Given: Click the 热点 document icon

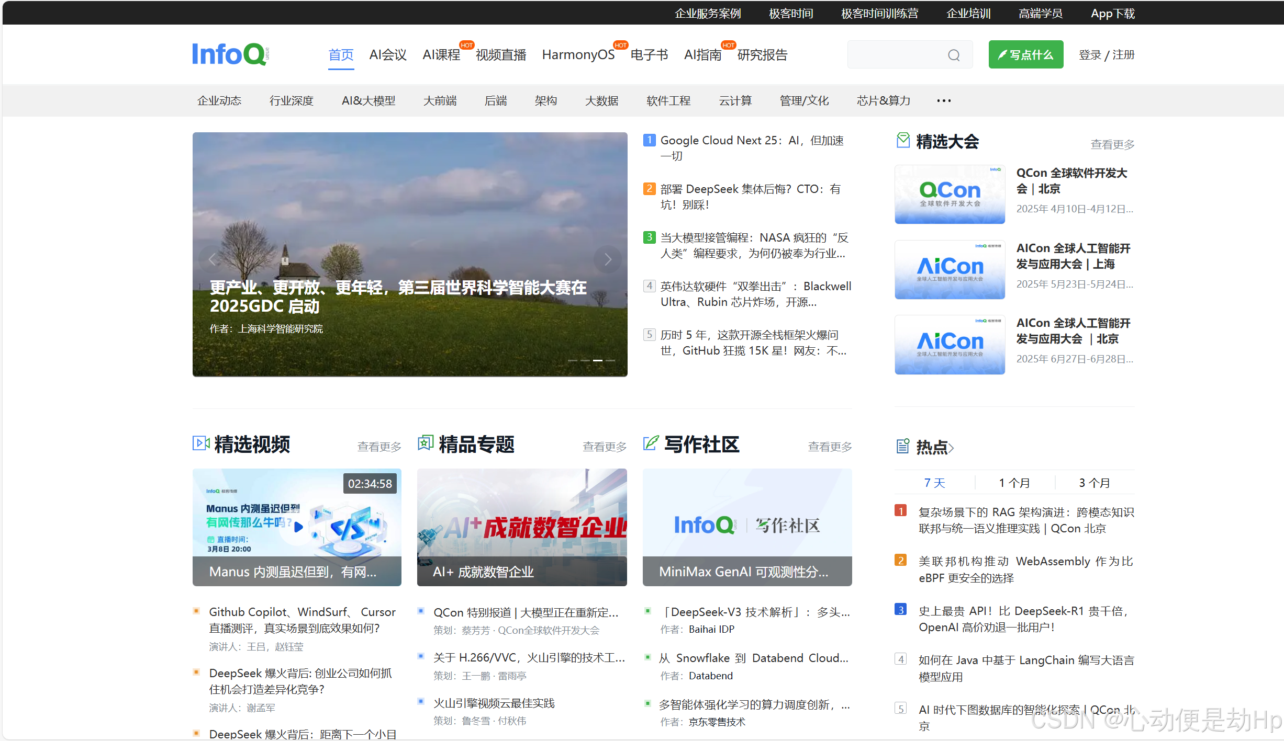Looking at the screenshot, I should 903,446.
